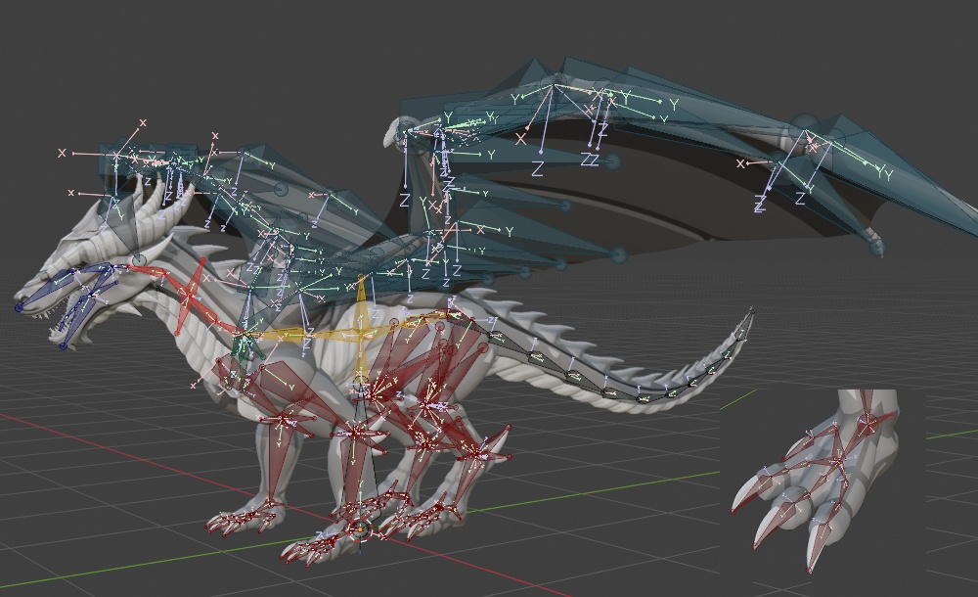
Task: Select the blue upper jaw bone at the snout tip
Action: coord(37,291)
